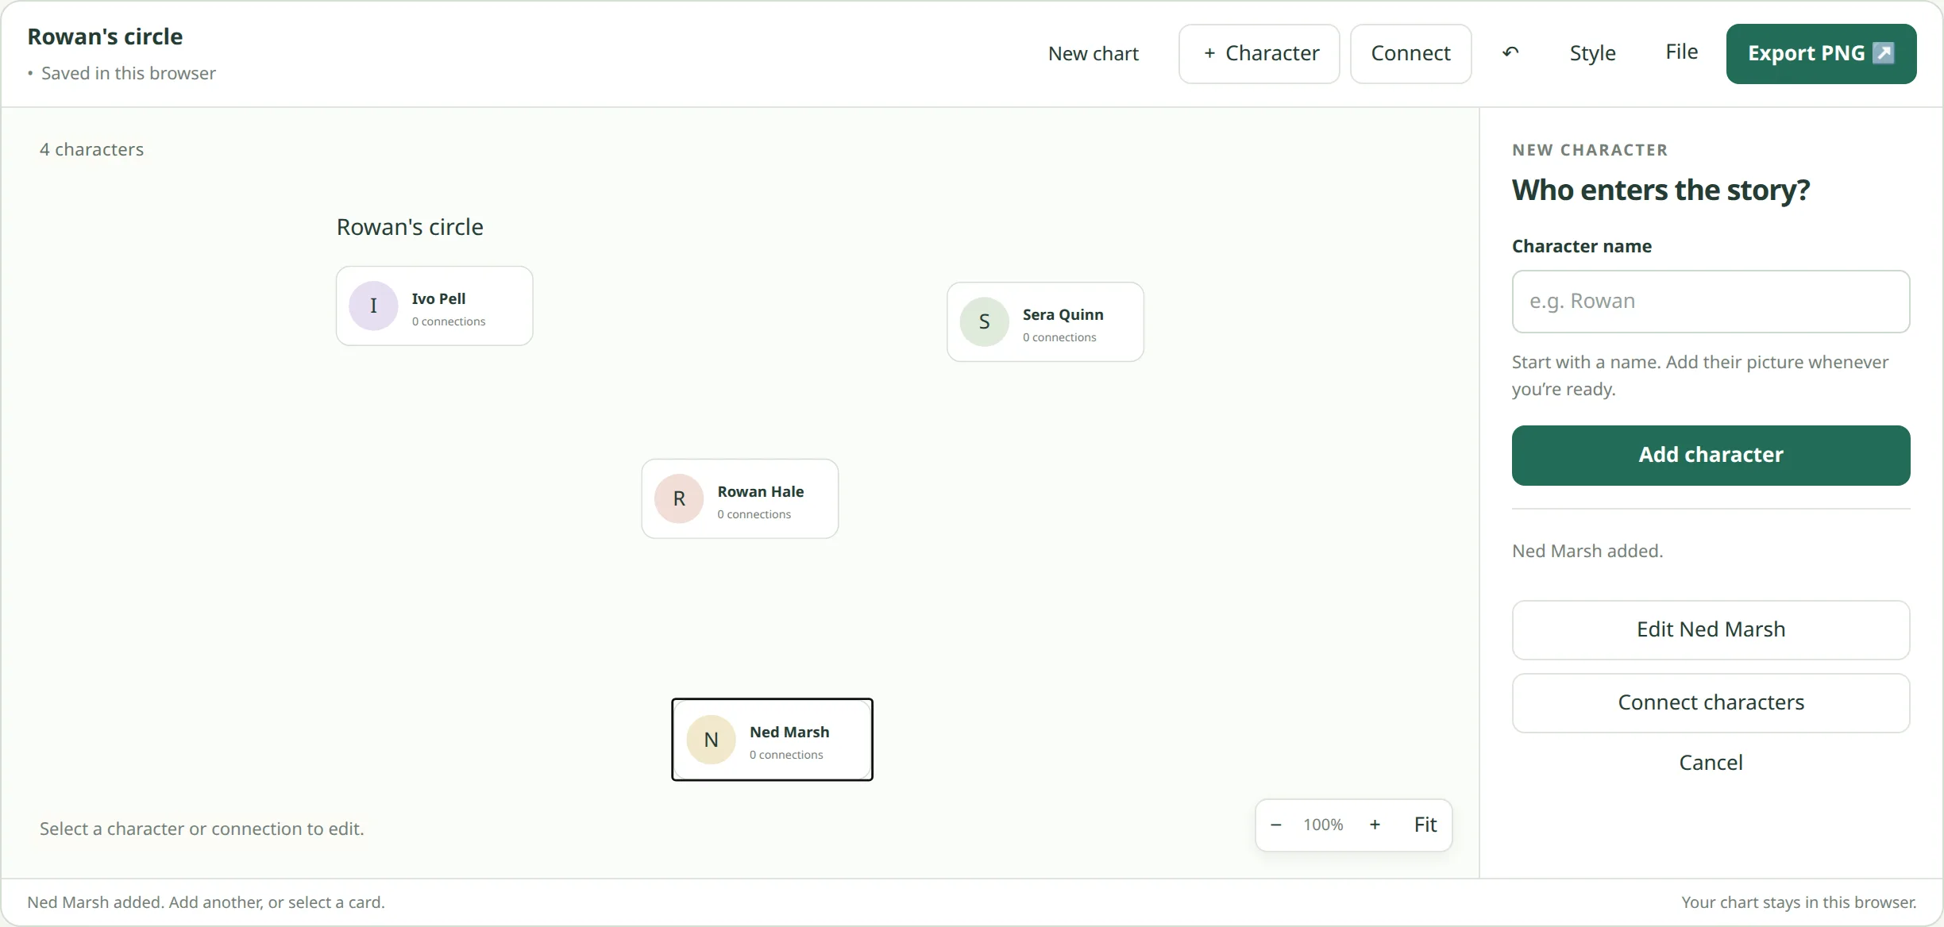Zoom in with the plus button
Screen dimensions: 1944x927
pyautogui.click(x=1375, y=825)
